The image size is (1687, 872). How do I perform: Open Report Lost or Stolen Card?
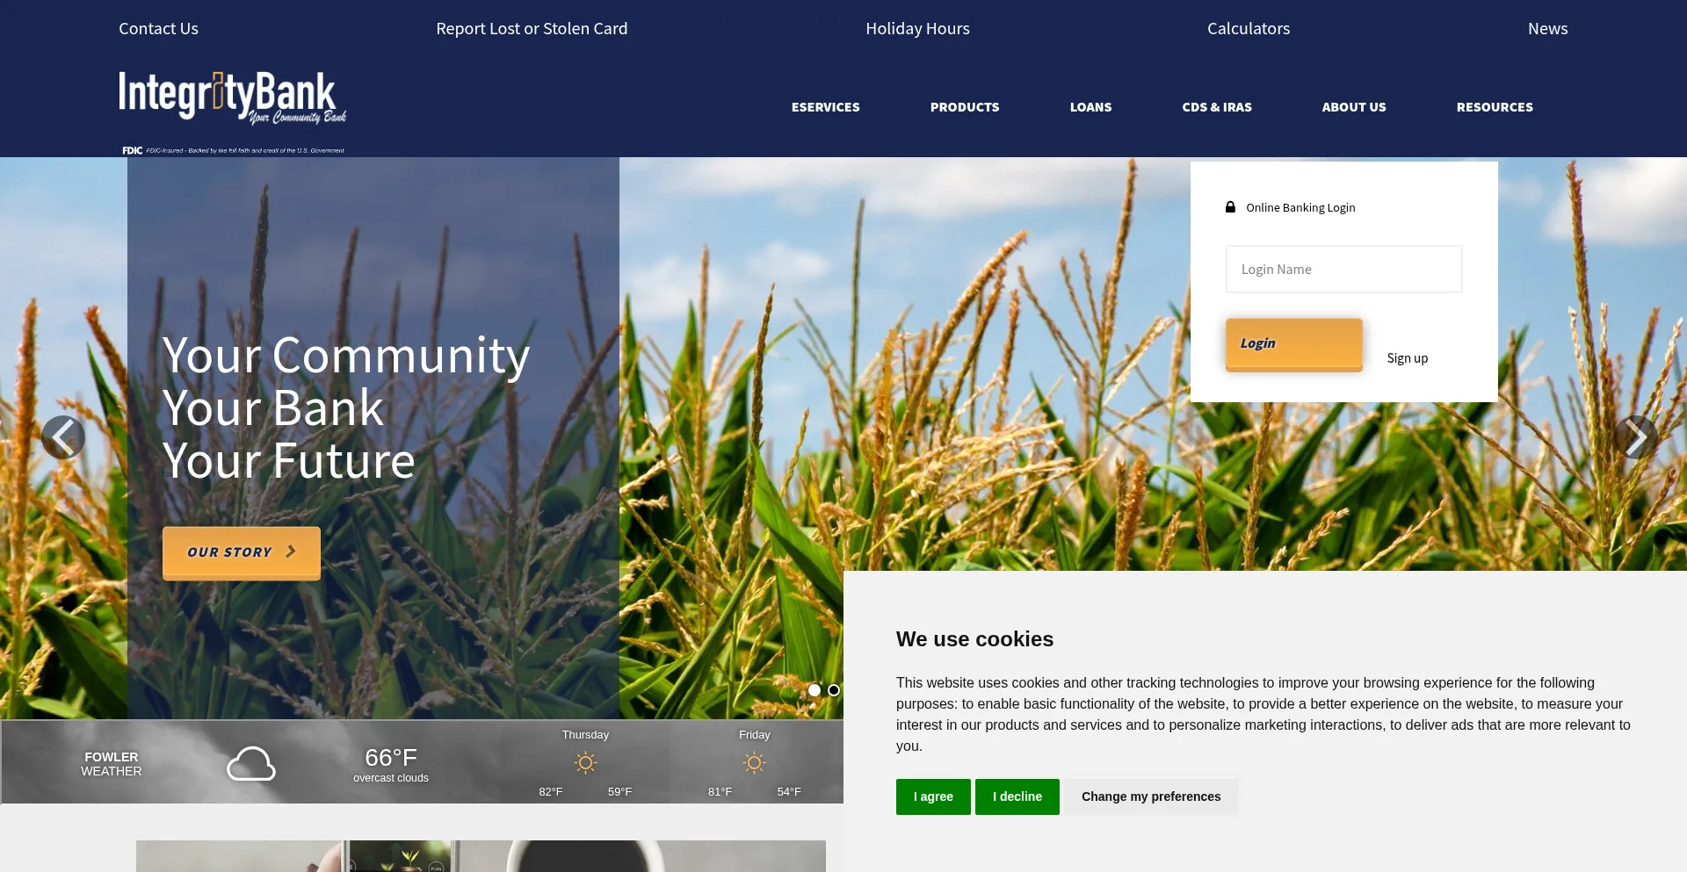coord(532,29)
